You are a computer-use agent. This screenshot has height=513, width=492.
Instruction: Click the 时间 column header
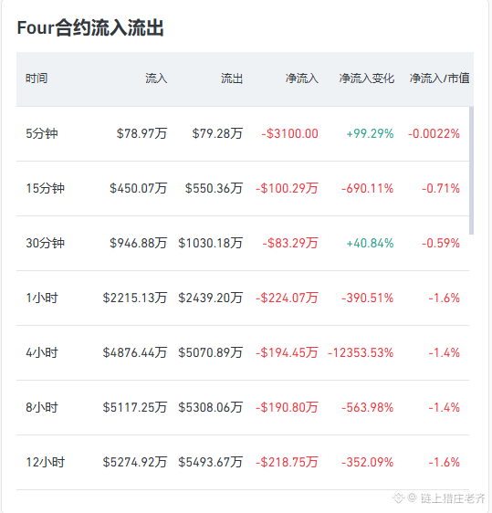37,79
